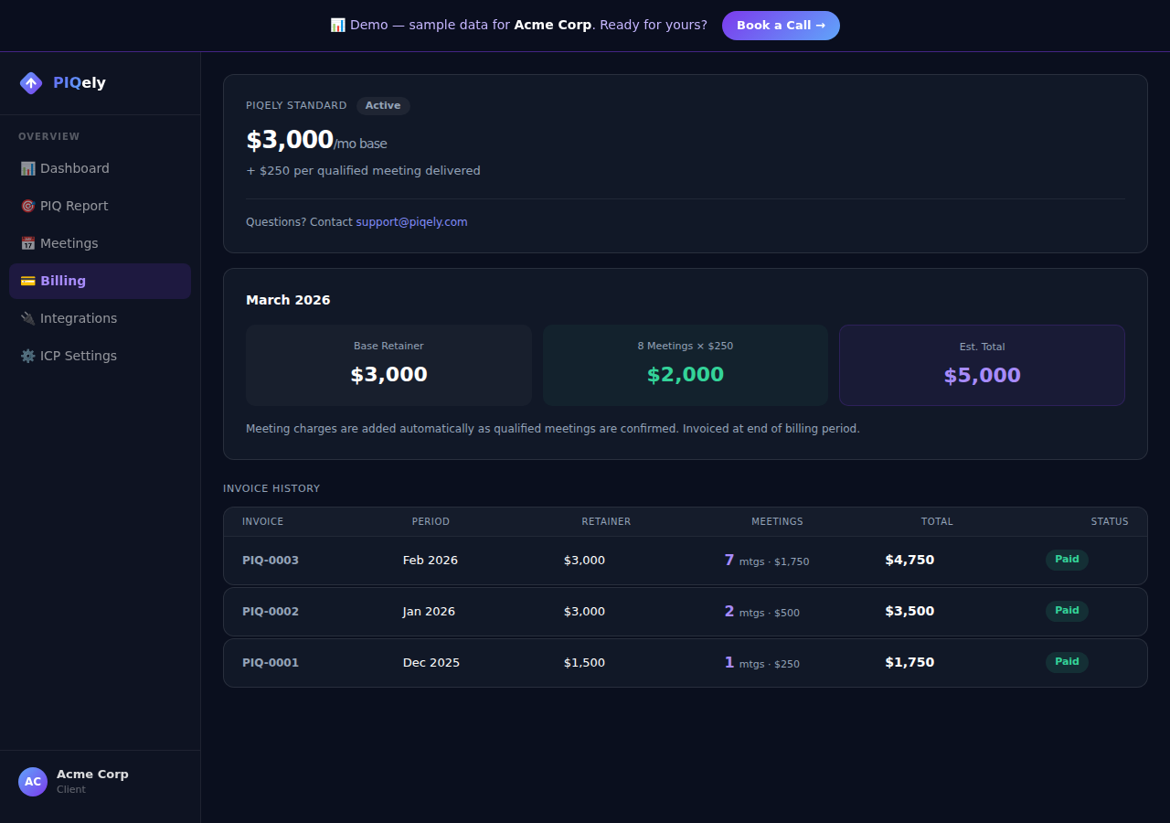Click the PIQ Report target icon
Screen dimensions: 1170x823
coord(27,206)
